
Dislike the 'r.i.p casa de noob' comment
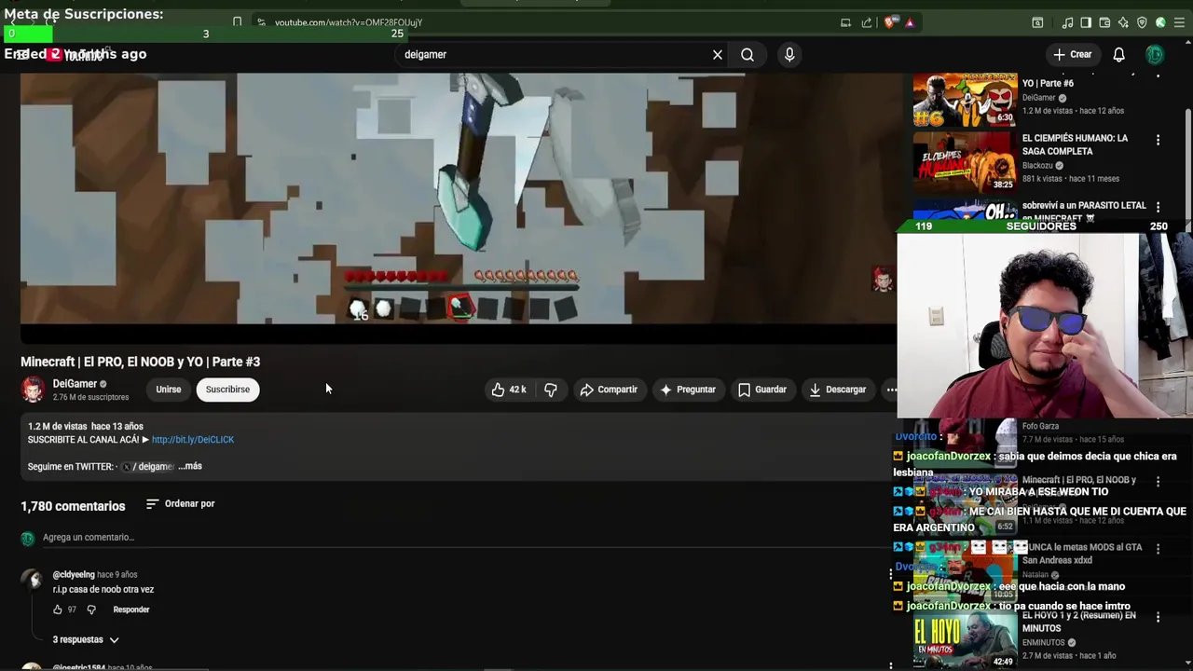[x=91, y=609]
